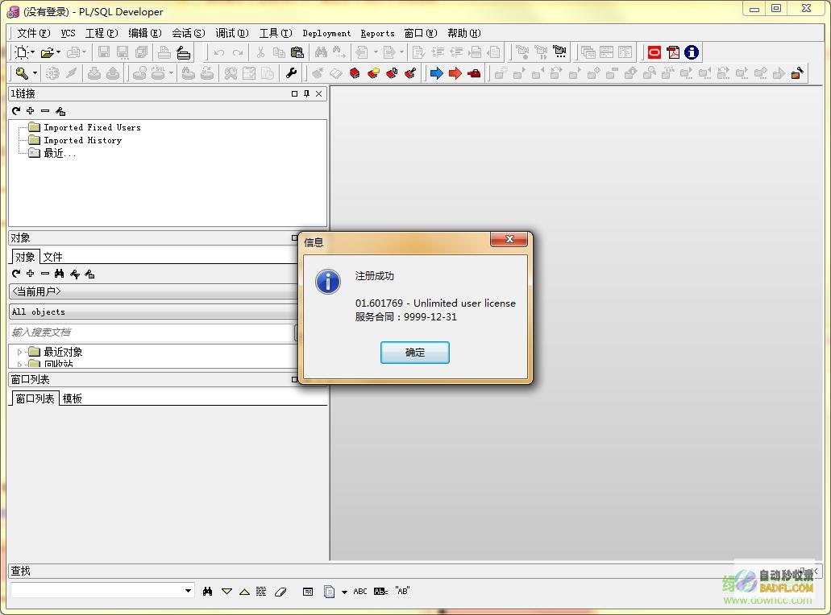
Task: Open the 文件(F) menu
Action: pyautogui.click(x=33, y=33)
